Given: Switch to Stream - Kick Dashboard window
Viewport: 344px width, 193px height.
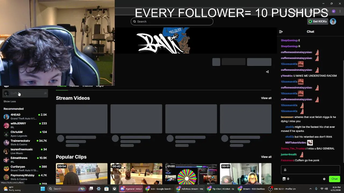Looking at the screenshot, I should click(251, 189).
